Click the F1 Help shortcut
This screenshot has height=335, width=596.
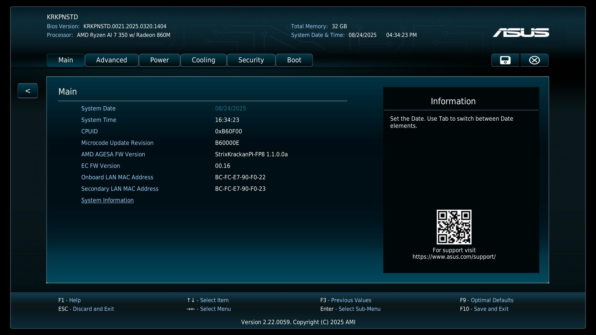tap(70, 300)
